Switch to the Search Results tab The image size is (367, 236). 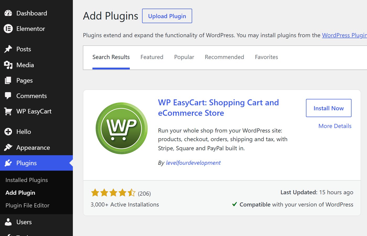pyautogui.click(x=111, y=57)
